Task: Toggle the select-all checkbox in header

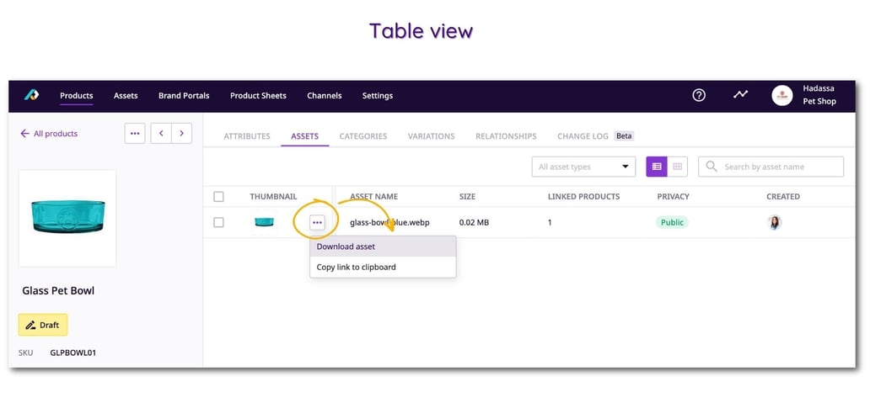Action: coord(219,197)
